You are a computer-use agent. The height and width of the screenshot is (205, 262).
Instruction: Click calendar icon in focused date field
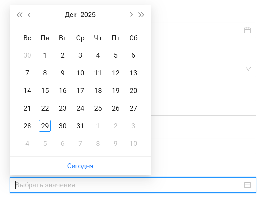coord(247,185)
